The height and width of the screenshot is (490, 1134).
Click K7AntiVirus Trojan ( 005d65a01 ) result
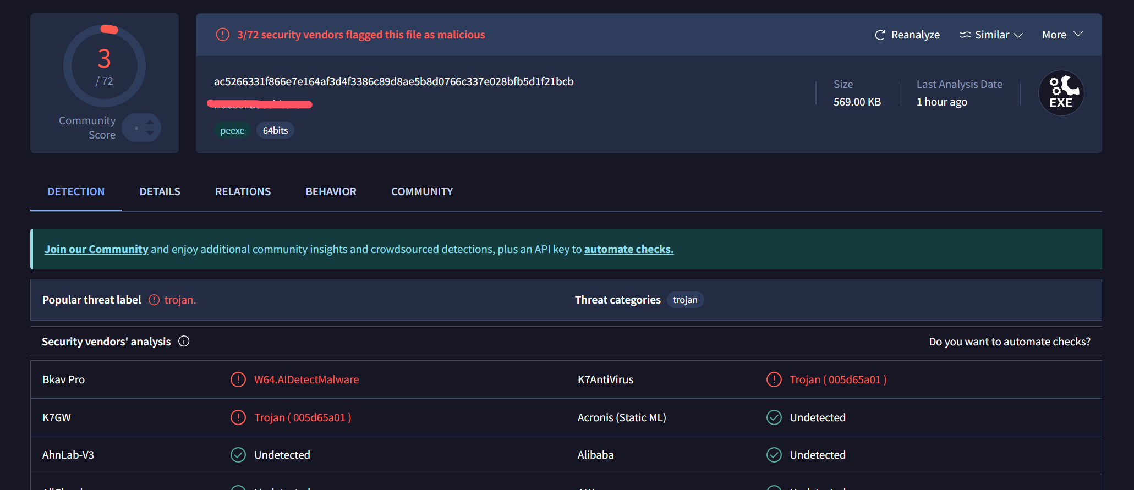pos(838,379)
